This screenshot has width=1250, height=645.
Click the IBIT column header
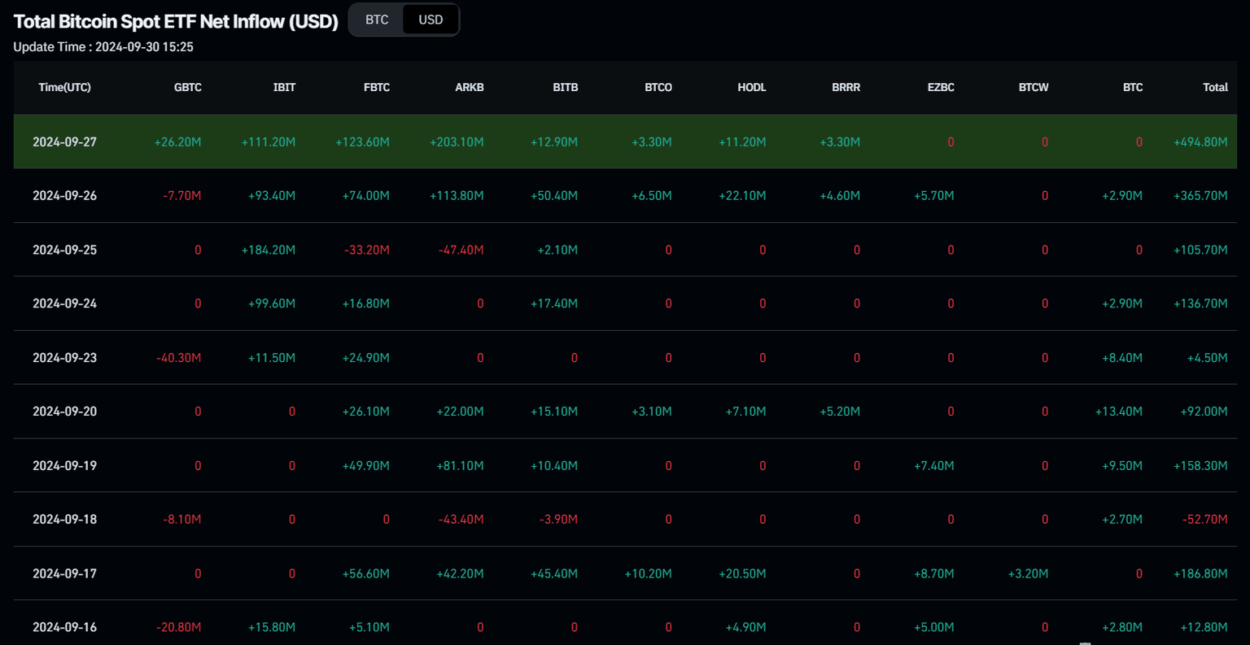point(284,87)
